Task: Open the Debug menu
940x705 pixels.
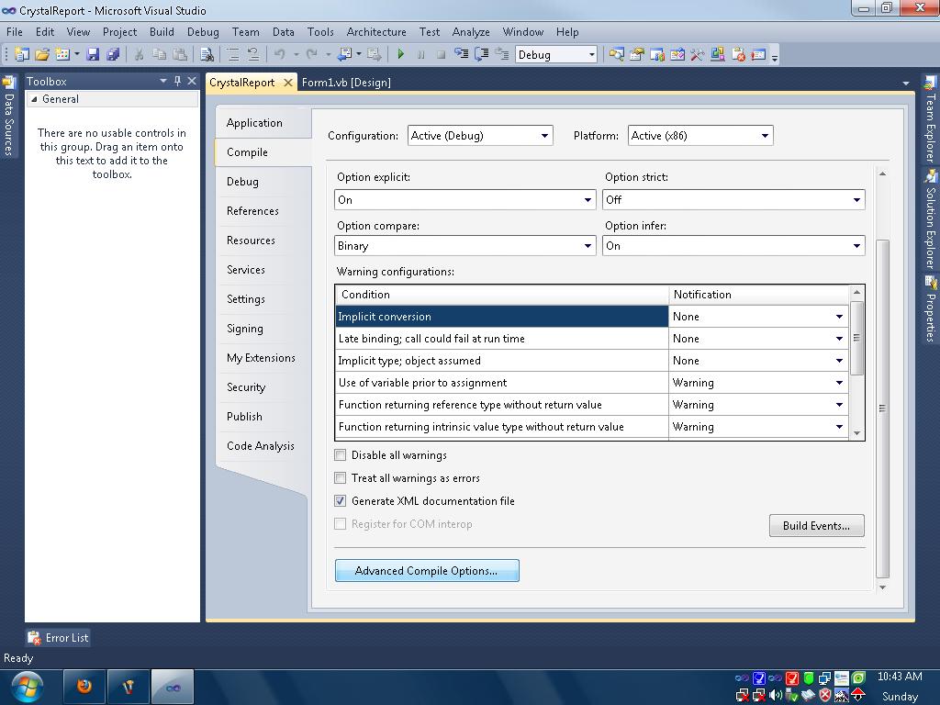Action: [202, 31]
